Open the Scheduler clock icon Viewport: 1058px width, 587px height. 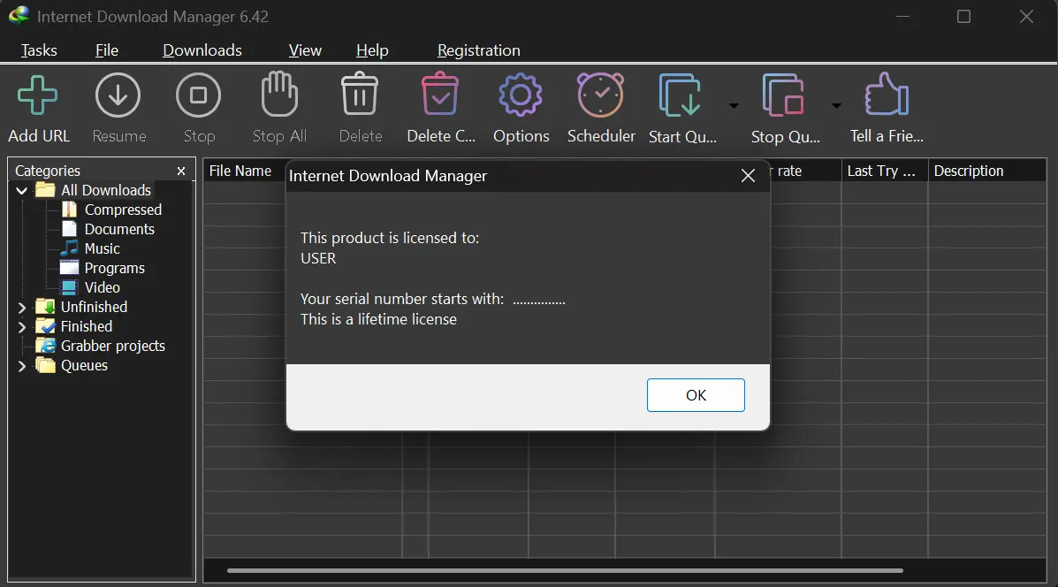[600, 95]
